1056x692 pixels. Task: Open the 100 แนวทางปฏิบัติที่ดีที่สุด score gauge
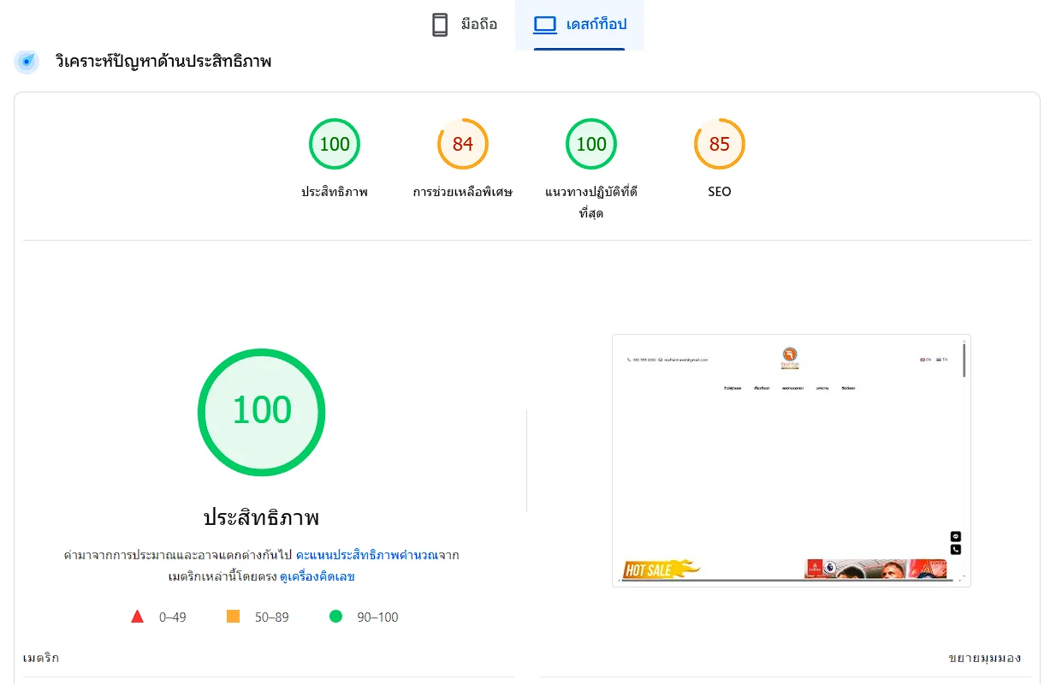pos(590,144)
